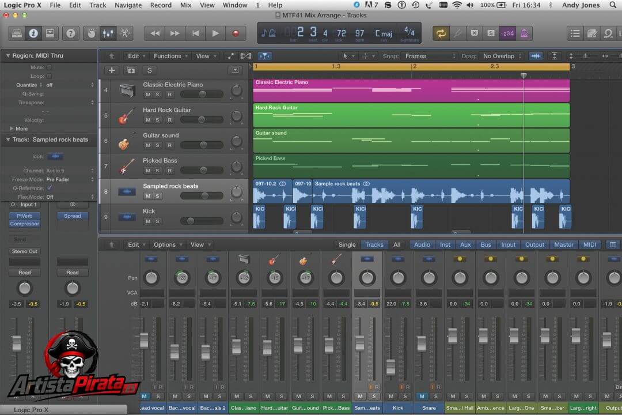Solo the Hard Rock Guitar track
622x415 pixels.
[157, 120]
